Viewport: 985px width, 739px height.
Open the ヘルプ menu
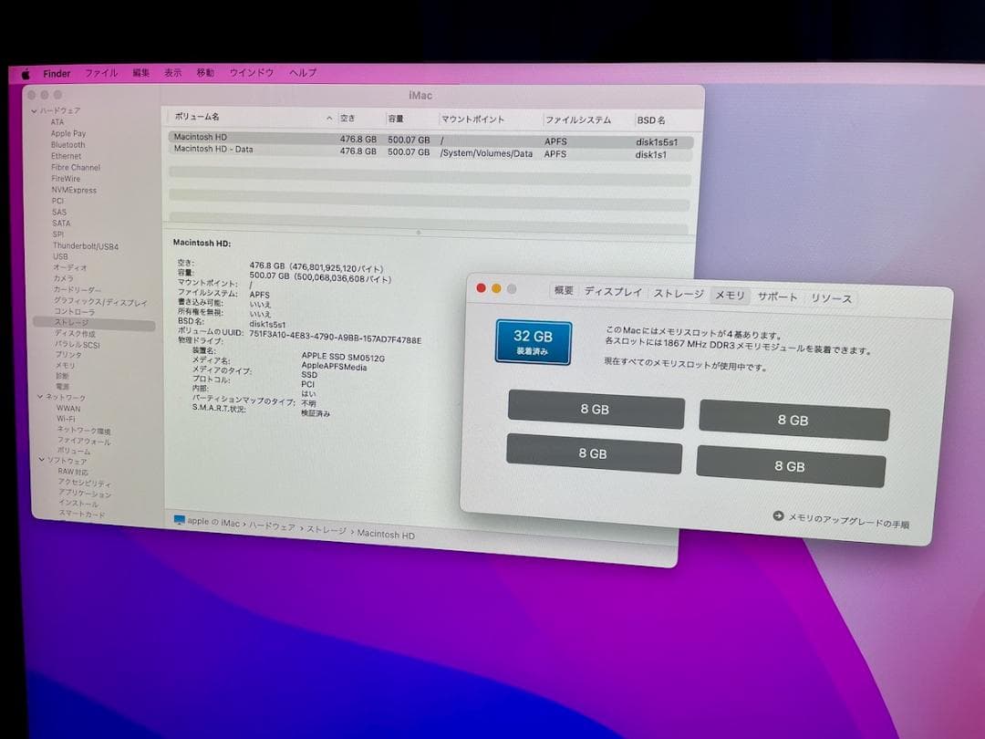(301, 73)
